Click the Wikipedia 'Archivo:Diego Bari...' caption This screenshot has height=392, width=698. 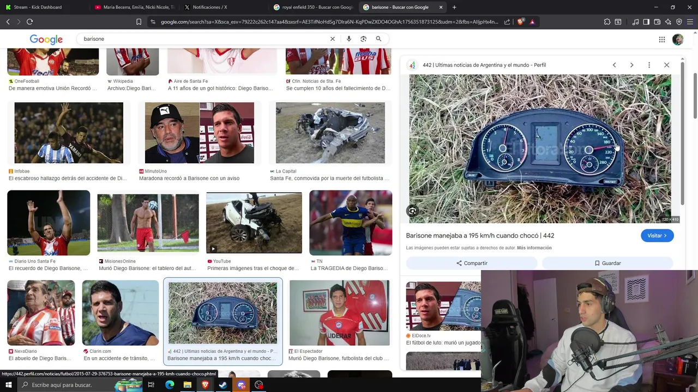coord(131,88)
